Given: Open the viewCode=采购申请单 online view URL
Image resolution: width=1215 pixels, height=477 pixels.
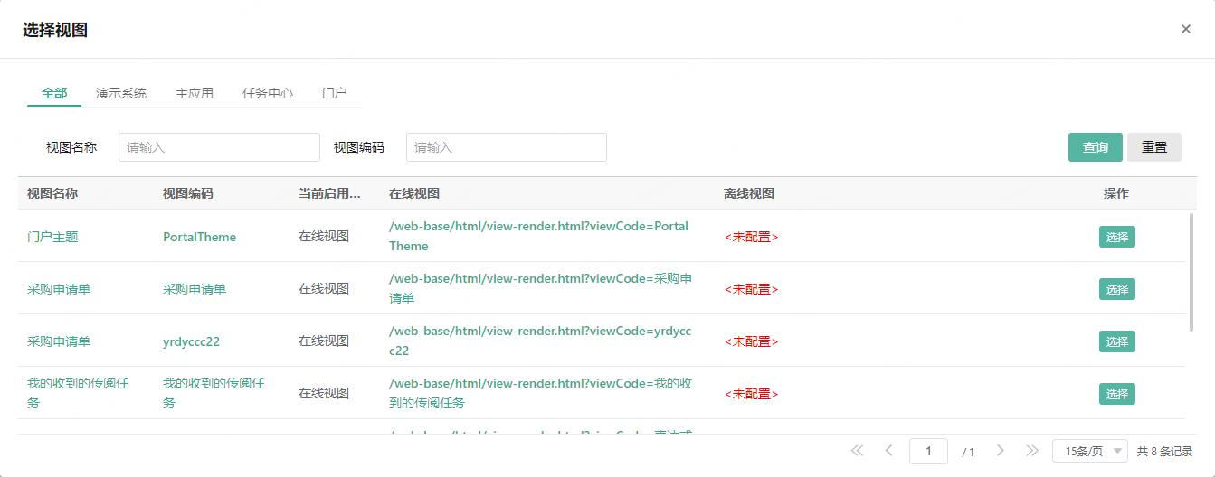Looking at the screenshot, I should tap(541, 288).
